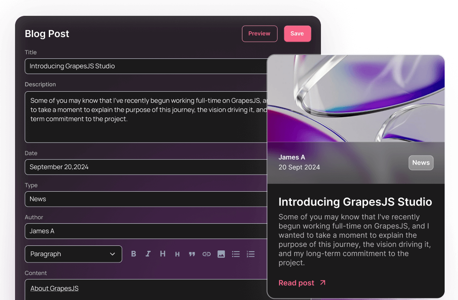The width and height of the screenshot is (458, 300).
Task: Toggle italic formatting in editor toolbar
Action: 148,254
